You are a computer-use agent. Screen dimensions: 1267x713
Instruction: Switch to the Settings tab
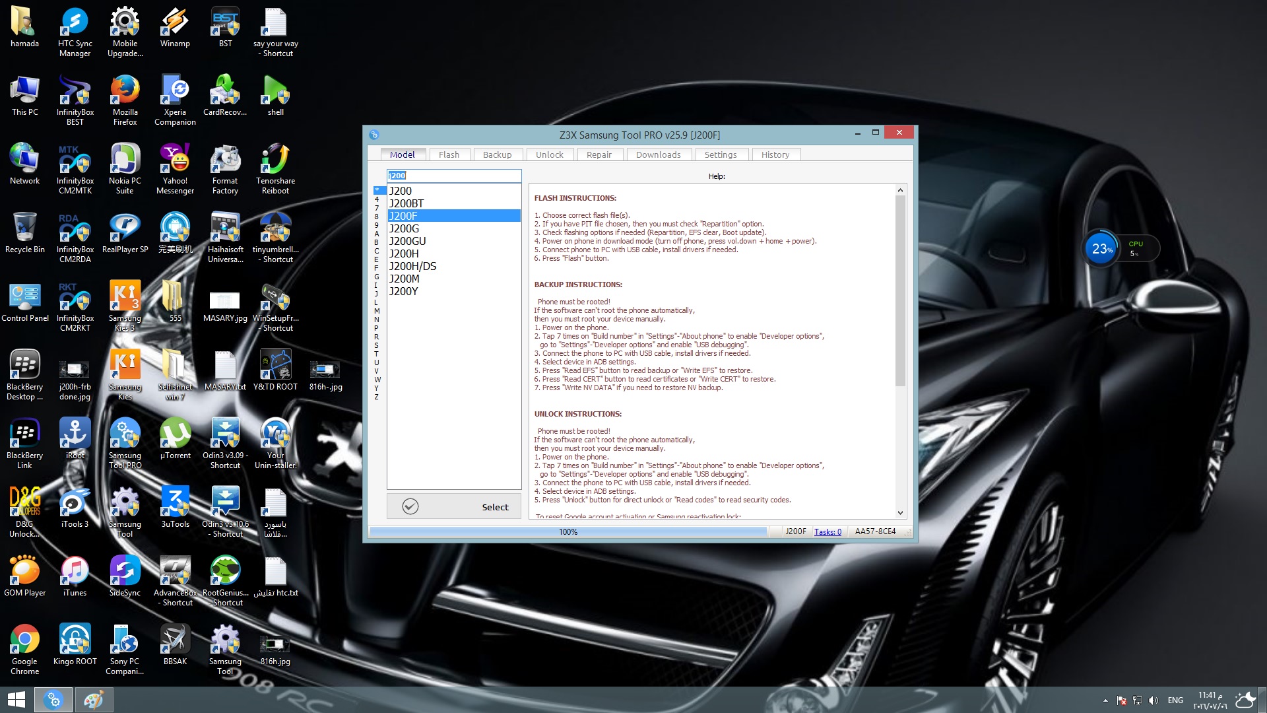tap(720, 154)
